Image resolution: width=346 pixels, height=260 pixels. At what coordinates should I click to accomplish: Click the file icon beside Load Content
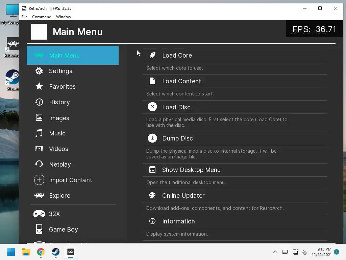click(152, 81)
